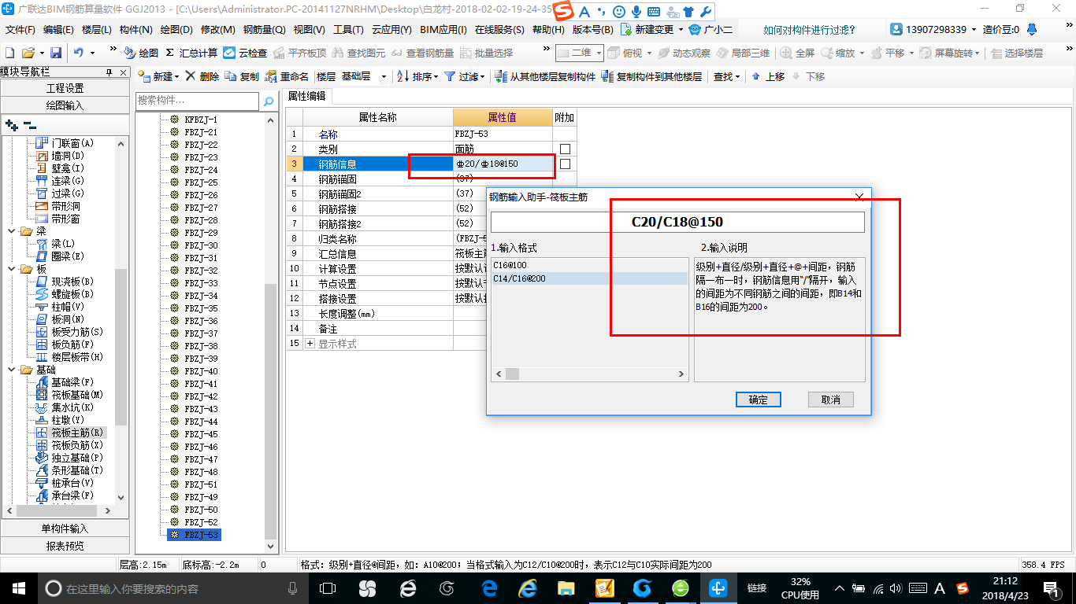The image size is (1076, 604).
Task: Switch to 属性编辑 tab
Action: 307,96
